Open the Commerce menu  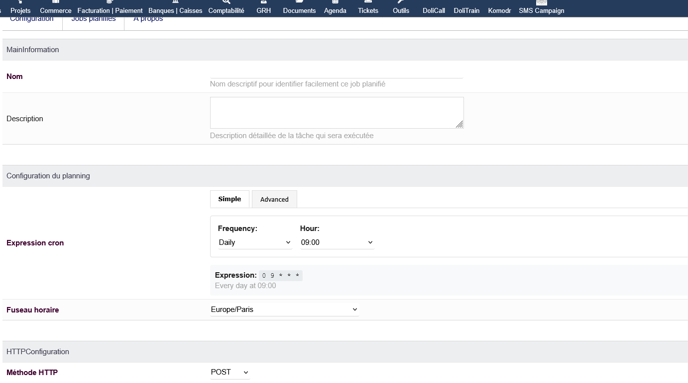tap(56, 10)
